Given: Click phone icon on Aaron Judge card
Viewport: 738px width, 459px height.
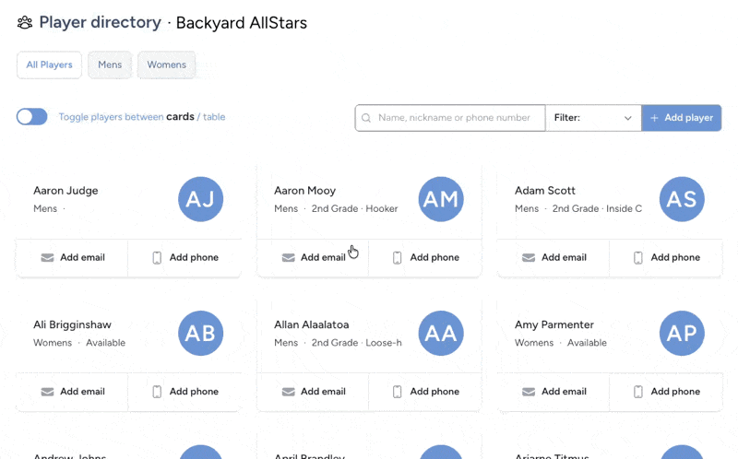Looking at the screenshot, I should (157, 258).
